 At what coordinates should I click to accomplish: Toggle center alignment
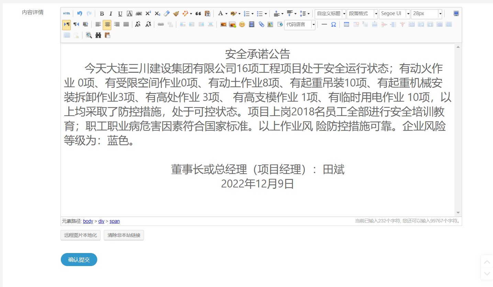107,25
